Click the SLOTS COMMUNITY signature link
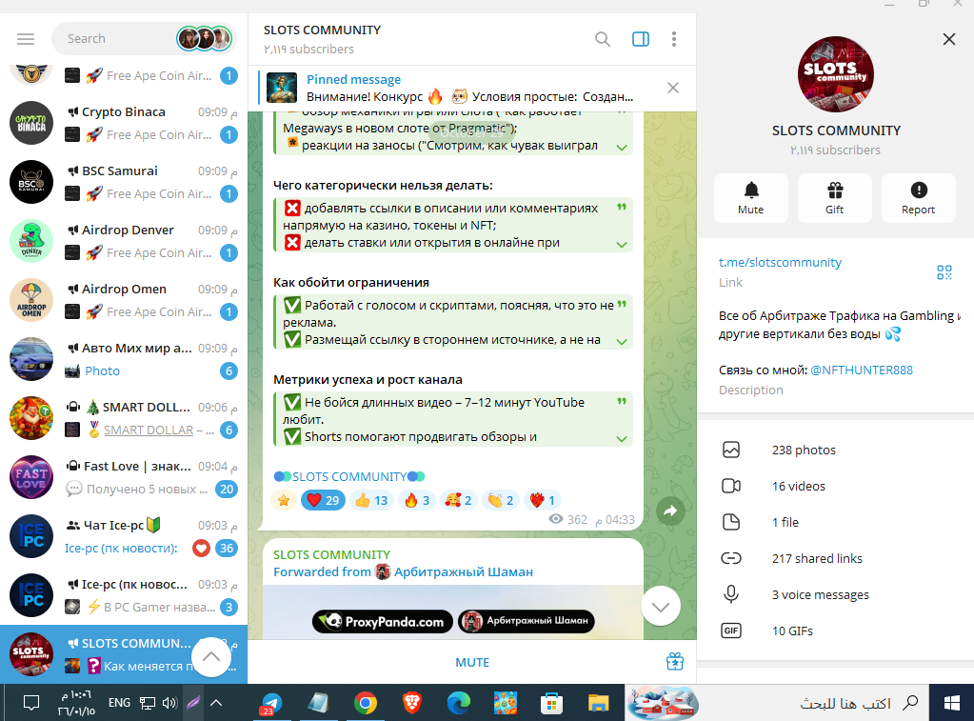Screen dimensions: 974x721 click(x=349, y=477)
